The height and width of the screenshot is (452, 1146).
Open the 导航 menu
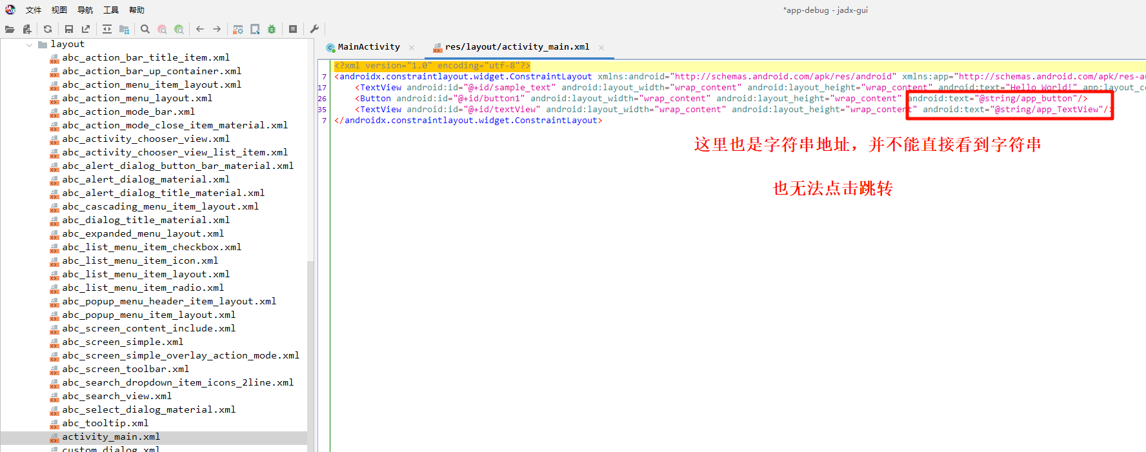[85, 10]
